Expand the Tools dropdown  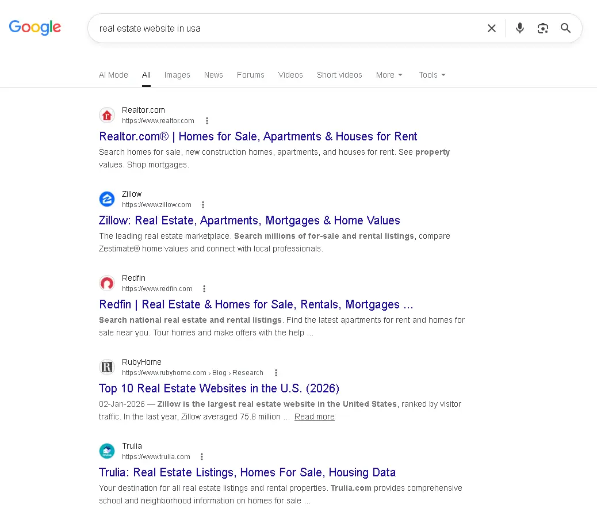point(432,75)
